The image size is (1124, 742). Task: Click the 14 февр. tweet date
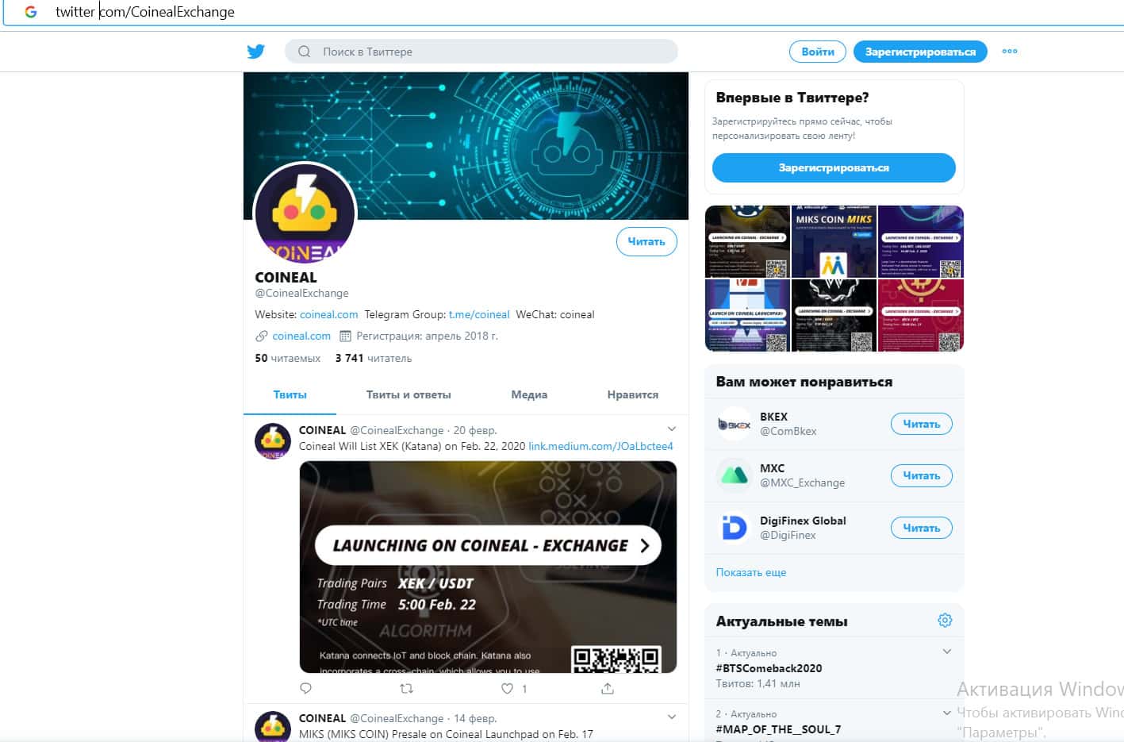pyautogui.click(x=475, y=718)
